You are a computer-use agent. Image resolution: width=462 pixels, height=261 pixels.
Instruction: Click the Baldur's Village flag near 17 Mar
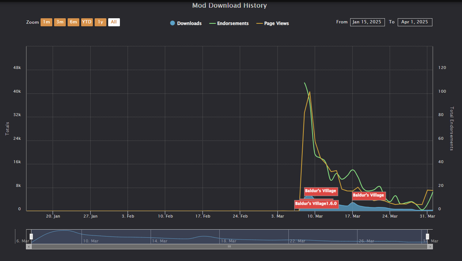click(368, 195)
